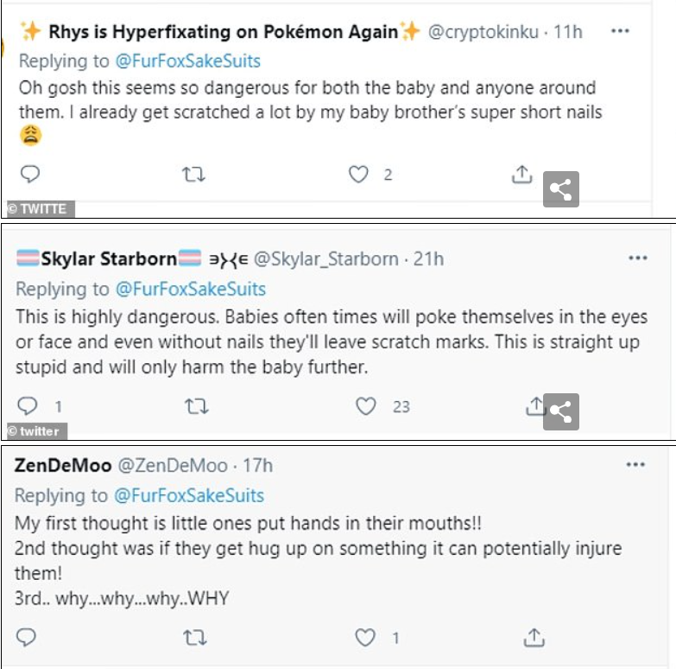Retweet ZenDeMoo's tweet
Viewport: 676px width, 669px height.
(x=197, y=638)
